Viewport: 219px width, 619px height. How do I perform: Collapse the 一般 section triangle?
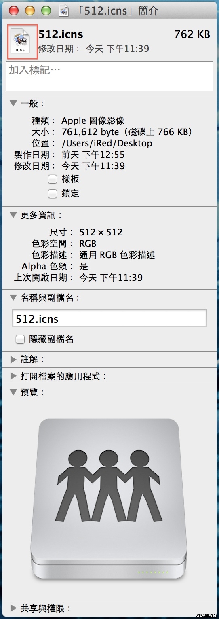tap(13, 104)
